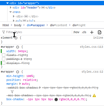Select html in the breadcrumb trail

point(6,25)
